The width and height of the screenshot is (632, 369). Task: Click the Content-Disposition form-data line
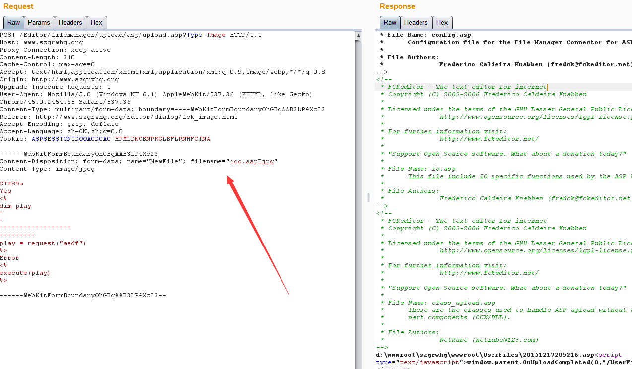pos(139,161)
